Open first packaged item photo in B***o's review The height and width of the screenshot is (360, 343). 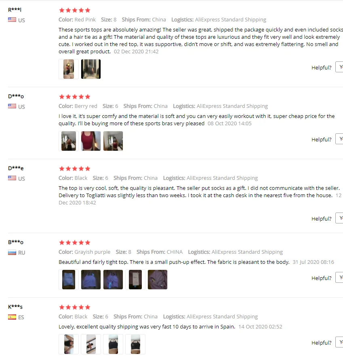click(x=69, y=280)
